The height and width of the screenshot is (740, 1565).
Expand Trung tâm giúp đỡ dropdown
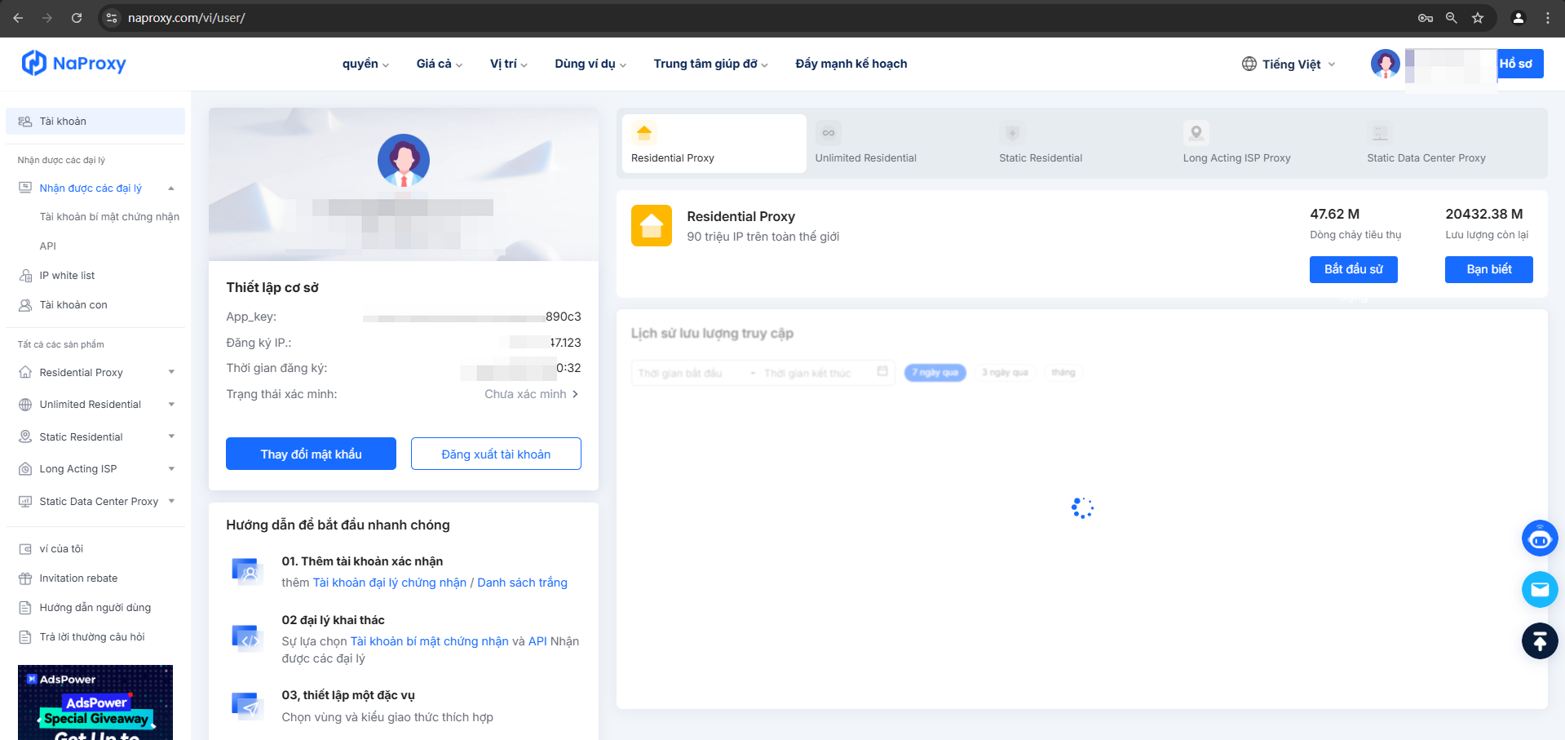point(710,64)
